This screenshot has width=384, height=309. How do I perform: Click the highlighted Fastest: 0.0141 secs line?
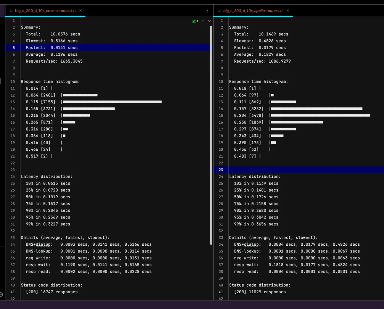52,48
